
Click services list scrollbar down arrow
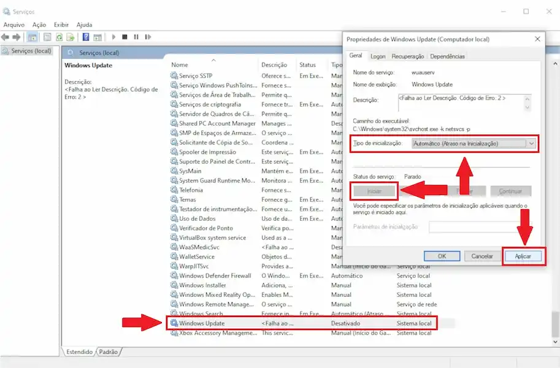[555, 342]
